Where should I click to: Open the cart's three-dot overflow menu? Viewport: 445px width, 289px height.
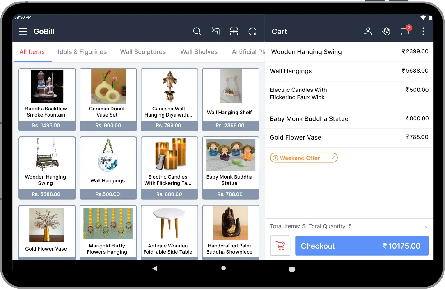[x=423, y=31]
